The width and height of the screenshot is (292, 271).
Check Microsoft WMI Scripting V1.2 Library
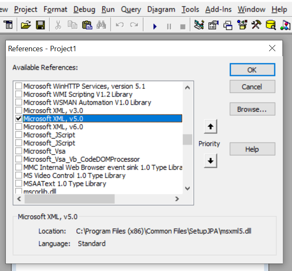point(19,94)
